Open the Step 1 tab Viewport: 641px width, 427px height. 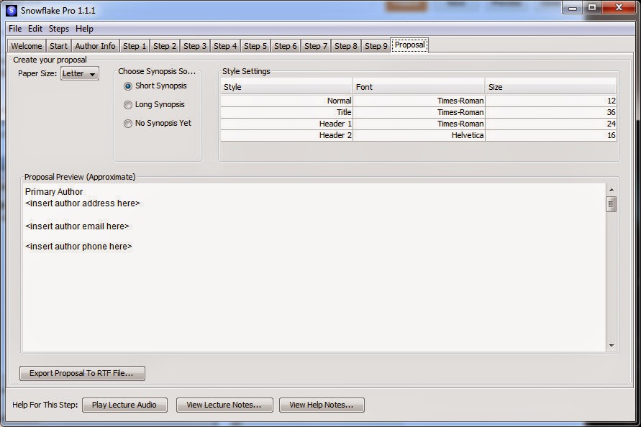click(135, 46)
